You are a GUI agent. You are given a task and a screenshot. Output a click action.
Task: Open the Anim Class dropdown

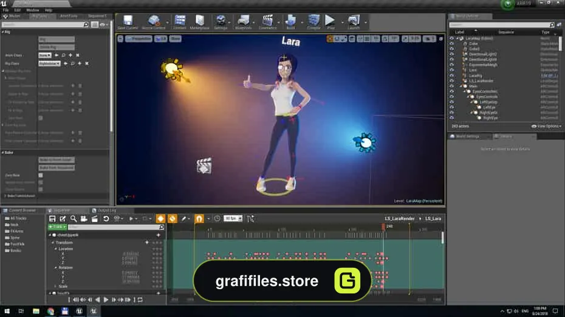tap(45, 55)
